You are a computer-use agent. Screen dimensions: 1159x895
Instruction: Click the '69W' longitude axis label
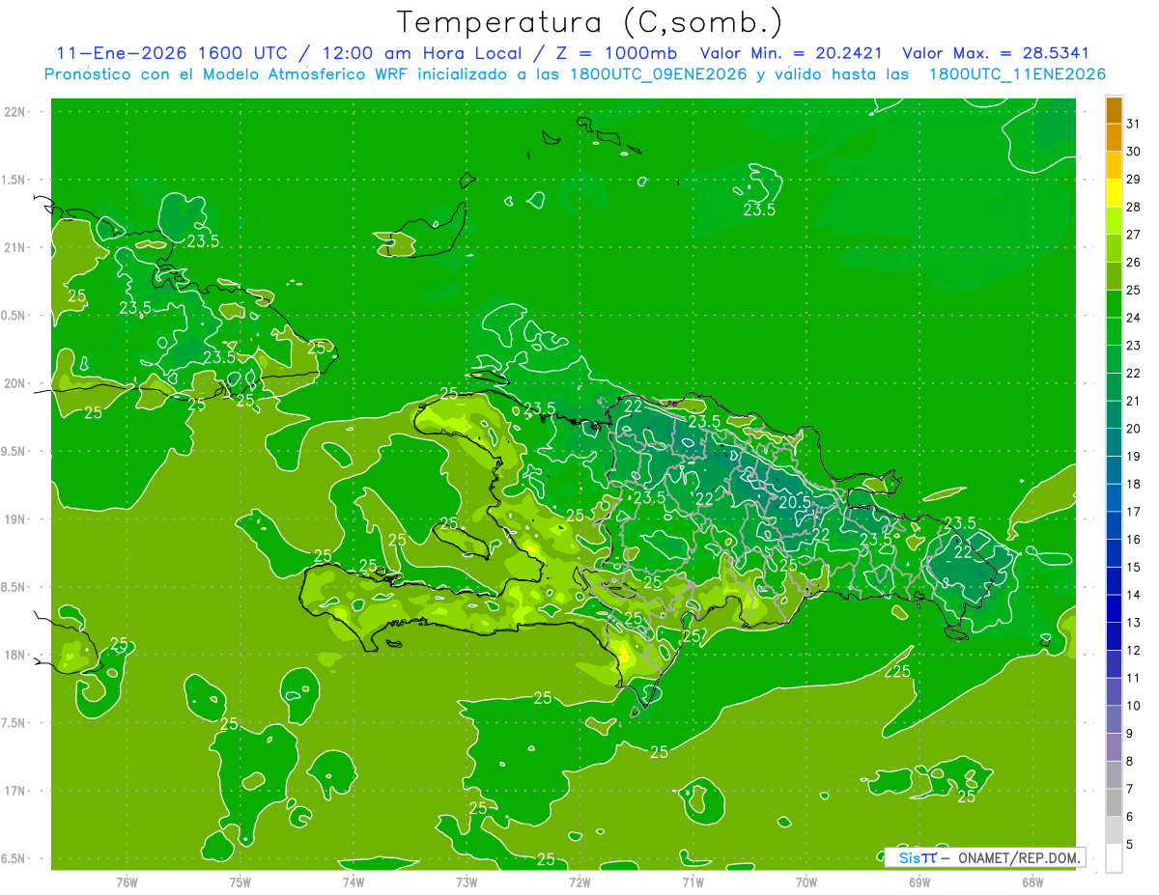click(919, 881)
